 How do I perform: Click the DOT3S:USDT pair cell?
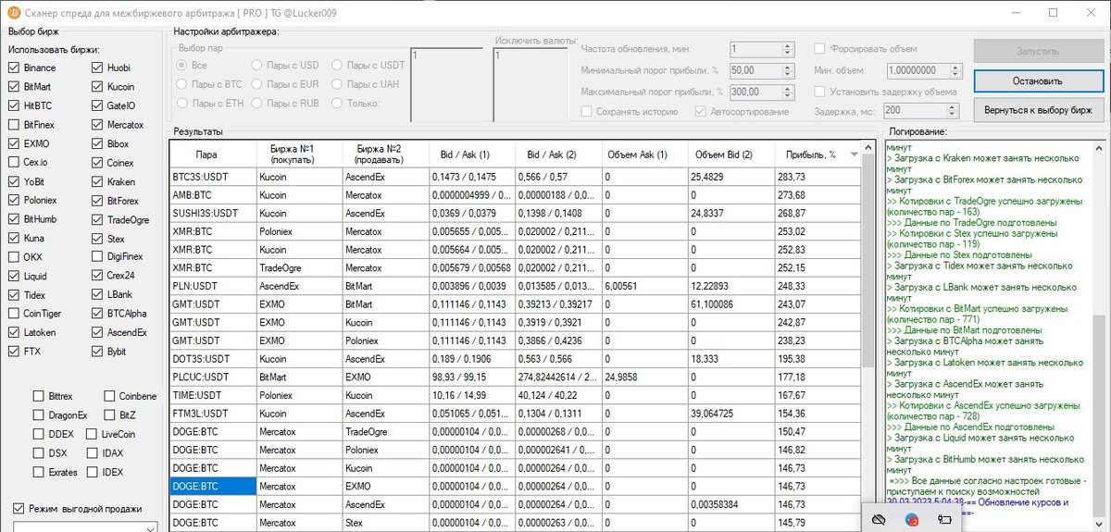[x=213, y=358]
